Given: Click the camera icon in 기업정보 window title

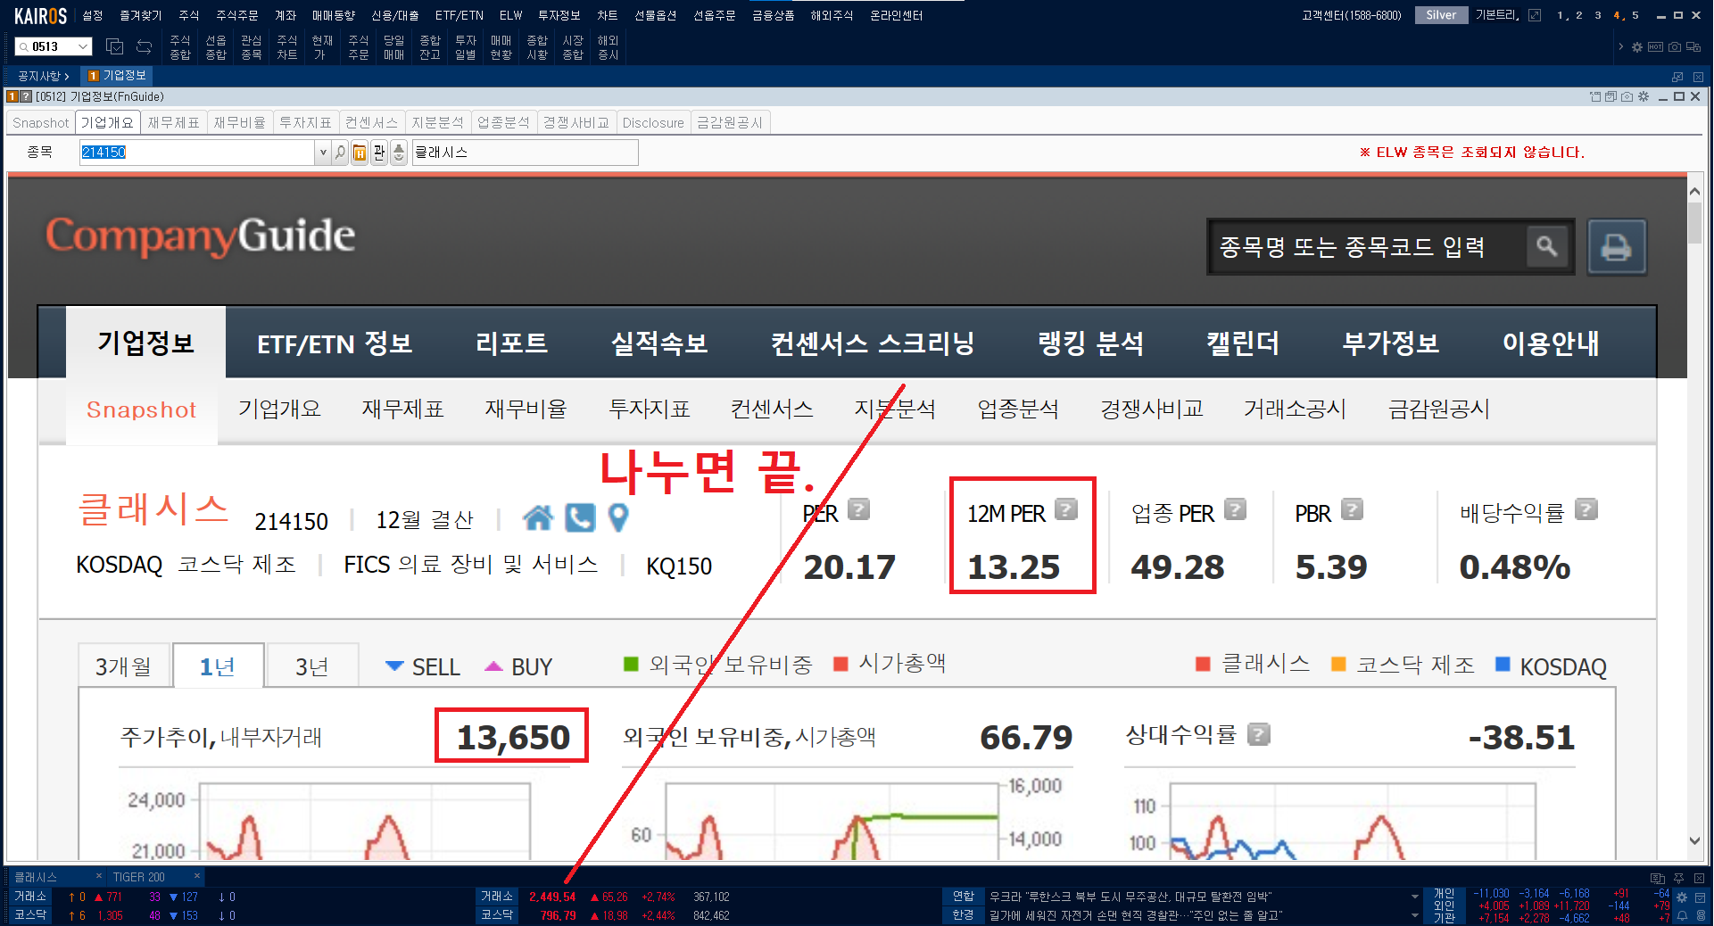Looking at the screenshot, I should point(1627,96).
